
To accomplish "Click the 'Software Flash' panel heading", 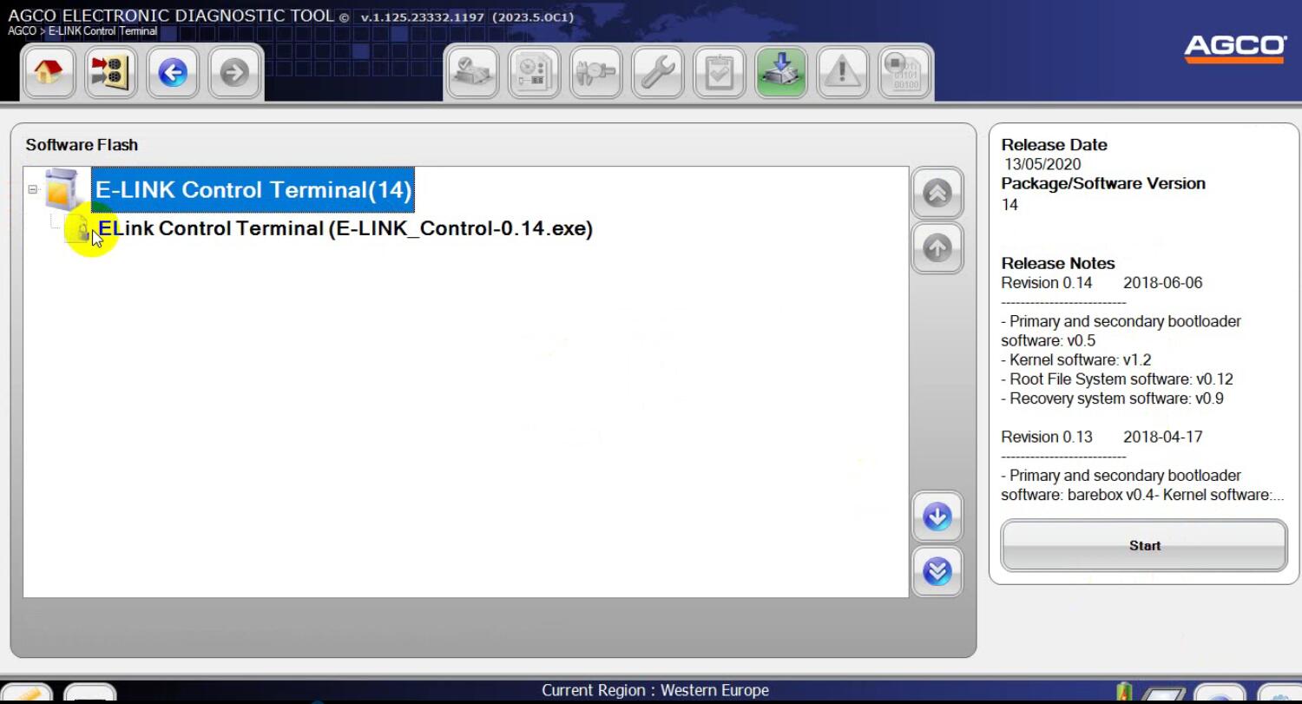I will coord(82,145).
